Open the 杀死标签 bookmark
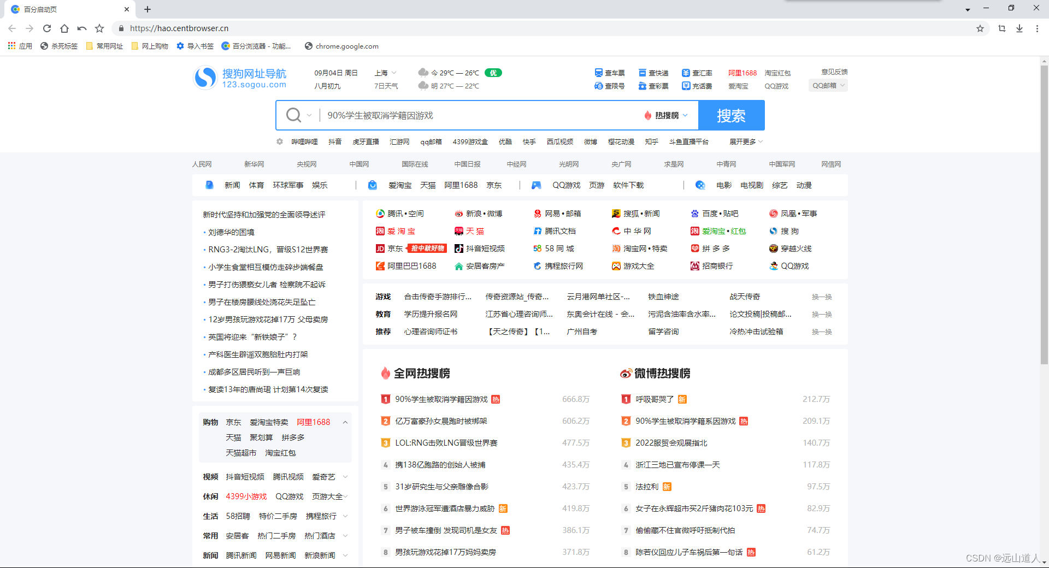The image size is (1049, 568). click(59, 46)
